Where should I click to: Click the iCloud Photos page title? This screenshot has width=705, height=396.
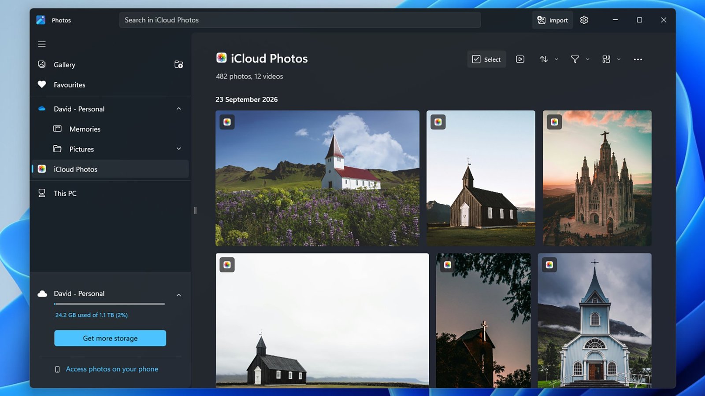pyautogui.click(x=269, y=58)
